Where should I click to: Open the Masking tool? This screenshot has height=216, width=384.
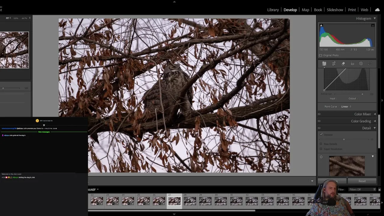tap(361, 64)
